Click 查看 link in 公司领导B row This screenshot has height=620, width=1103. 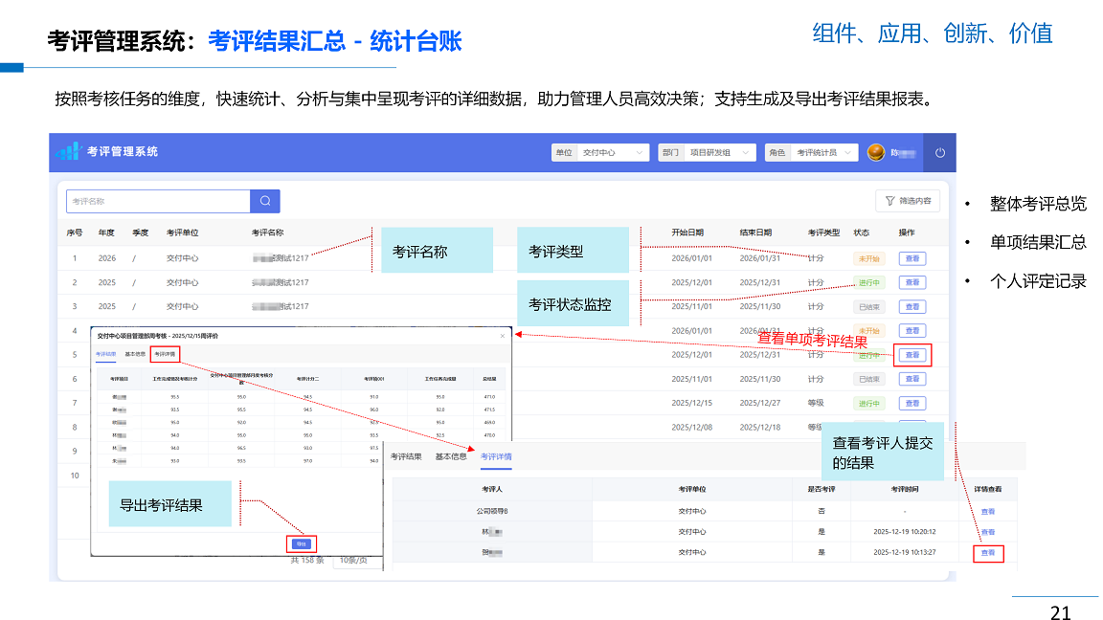click(x=988, y=512)
